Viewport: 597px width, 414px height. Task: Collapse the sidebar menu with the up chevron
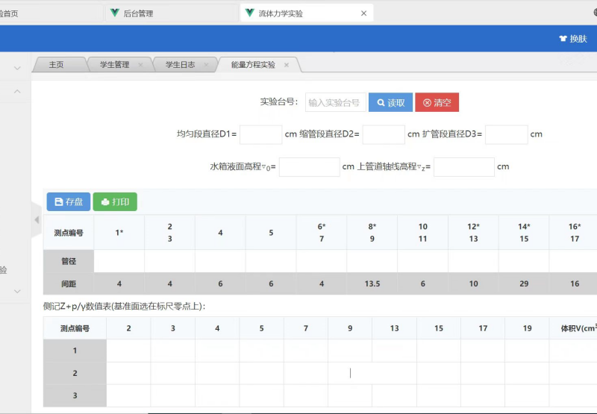17,91
